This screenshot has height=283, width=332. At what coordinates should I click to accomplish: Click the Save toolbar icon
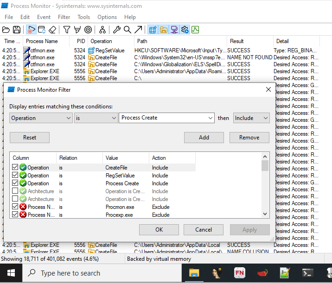[x=17, y=30]
